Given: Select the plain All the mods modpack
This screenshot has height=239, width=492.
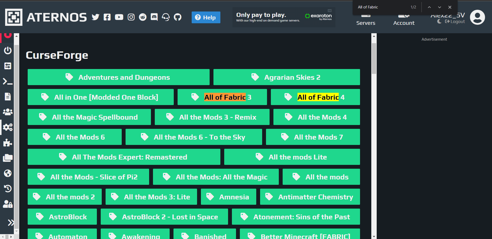Looking at the screenshot, I should [x=321, y=177].
